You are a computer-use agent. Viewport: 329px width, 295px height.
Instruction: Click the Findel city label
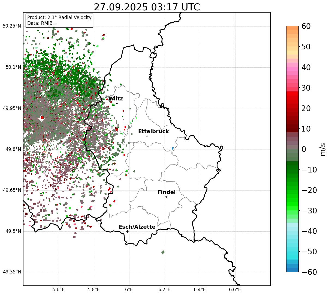point(167,192)
